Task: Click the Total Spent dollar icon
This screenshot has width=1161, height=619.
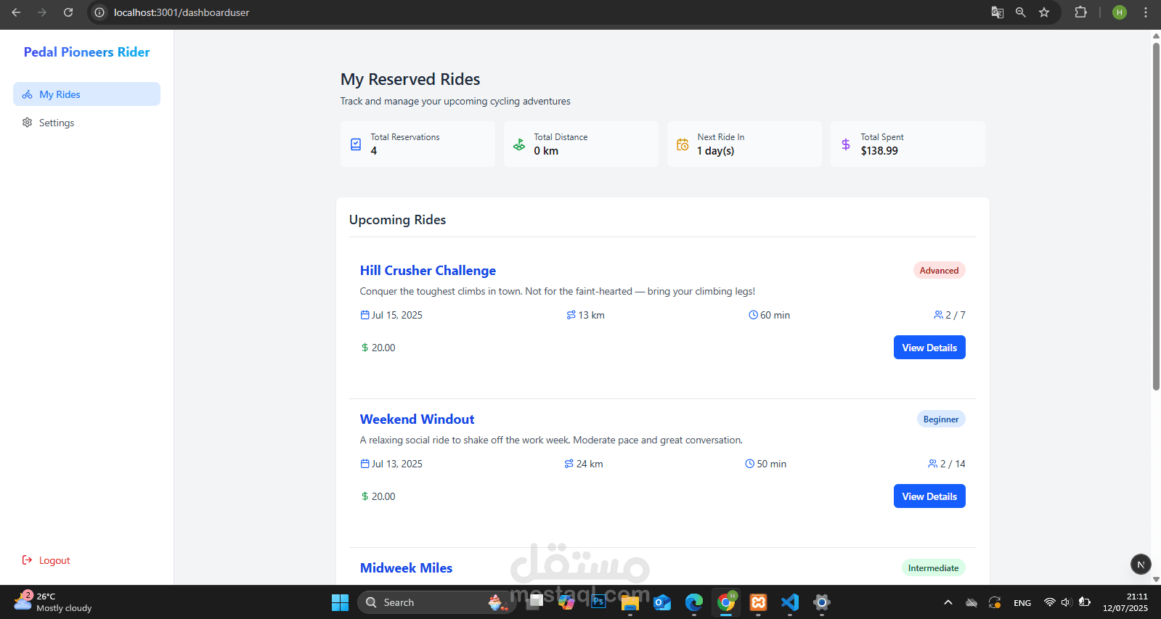Action: (x=846, y=144)
